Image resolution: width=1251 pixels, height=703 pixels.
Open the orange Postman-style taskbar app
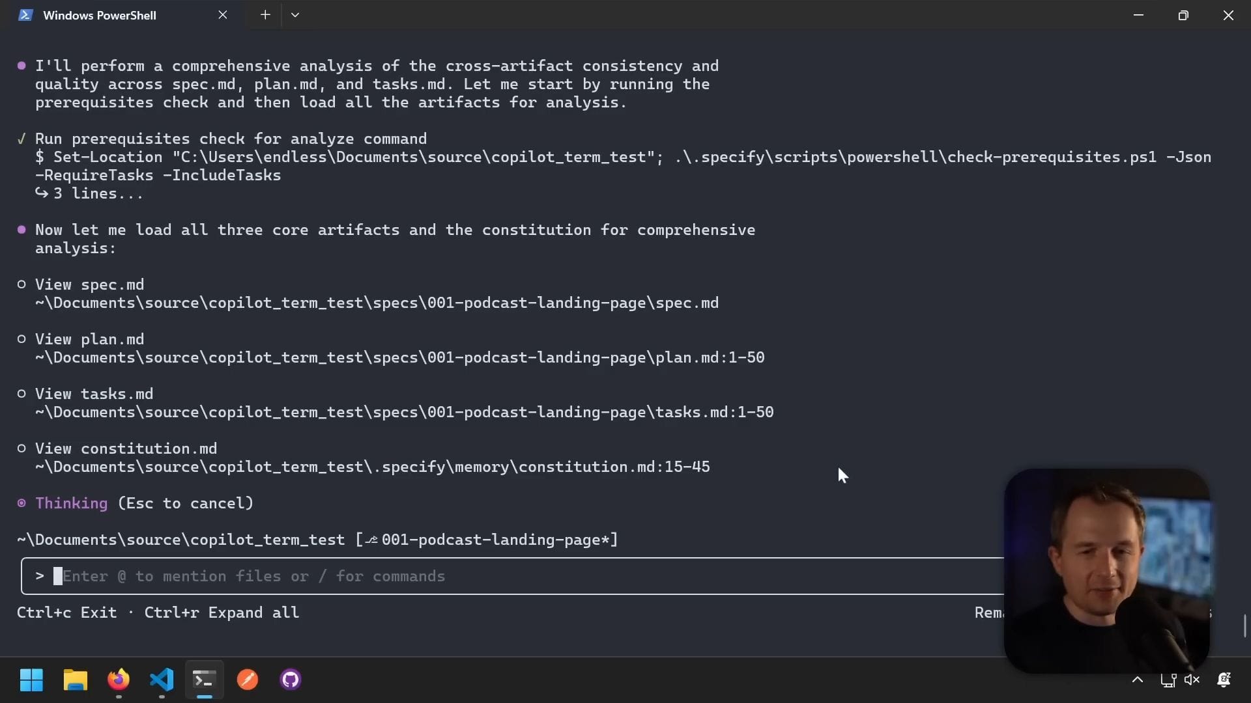248,680
